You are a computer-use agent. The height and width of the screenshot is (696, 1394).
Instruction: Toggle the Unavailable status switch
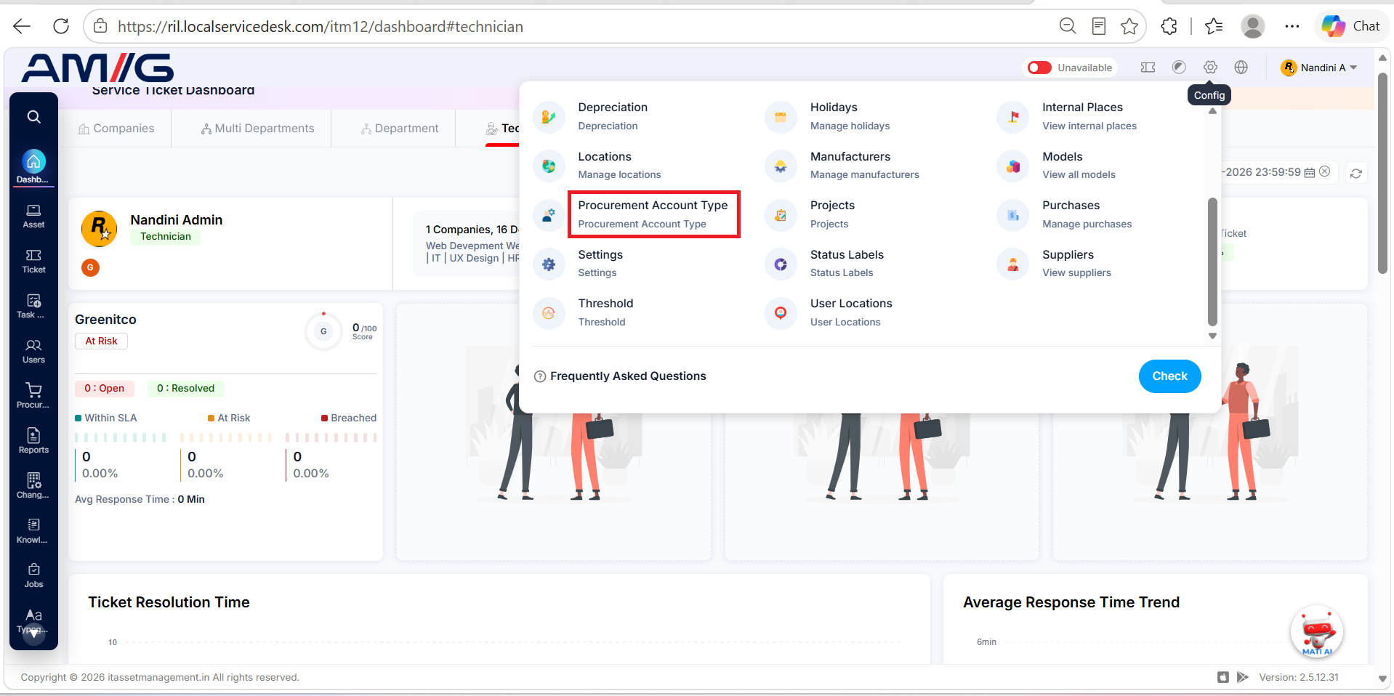1039,68
